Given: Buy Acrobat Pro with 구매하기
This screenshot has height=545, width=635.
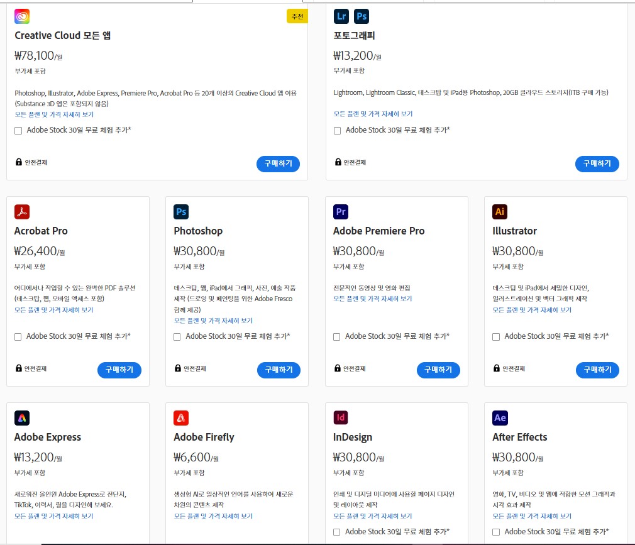Looking at the screenshot, I should [119, 370].
